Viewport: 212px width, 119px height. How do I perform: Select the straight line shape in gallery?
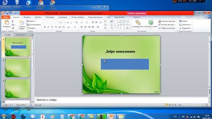pyautogui.click(x=115, y=21)
